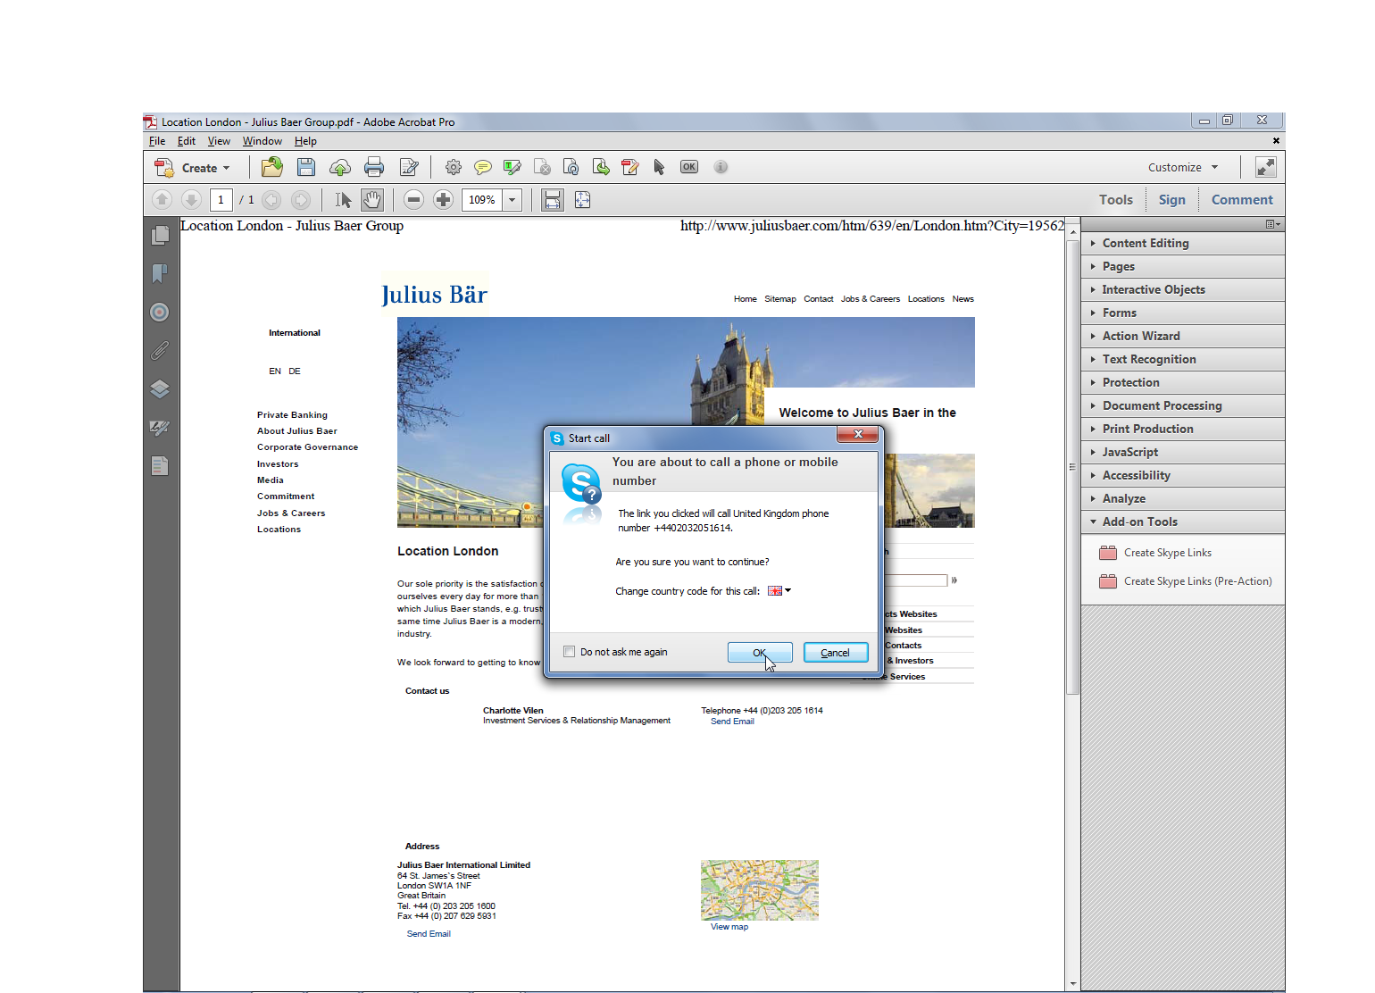Select the delete page icon
1375x993 pixels.
[542, 167]
